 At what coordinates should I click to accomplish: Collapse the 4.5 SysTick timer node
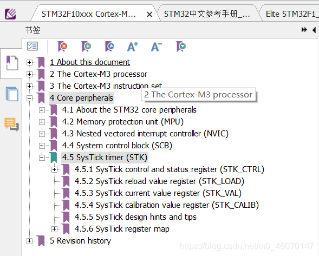(x=42, y=157)
